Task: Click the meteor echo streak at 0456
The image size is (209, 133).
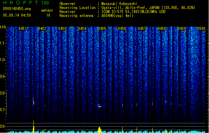Action: click(122, 105)
